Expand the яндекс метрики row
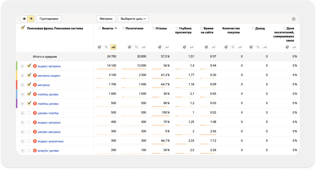Image resolution: width=316 pixels, height=169 pixels. click(x=22, y=123)
